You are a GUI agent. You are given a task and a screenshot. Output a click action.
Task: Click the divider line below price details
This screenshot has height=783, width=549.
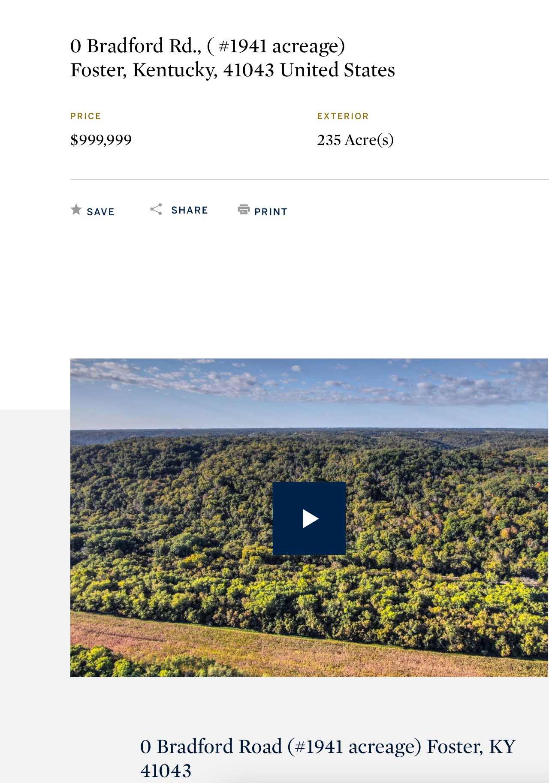[310, 180]
